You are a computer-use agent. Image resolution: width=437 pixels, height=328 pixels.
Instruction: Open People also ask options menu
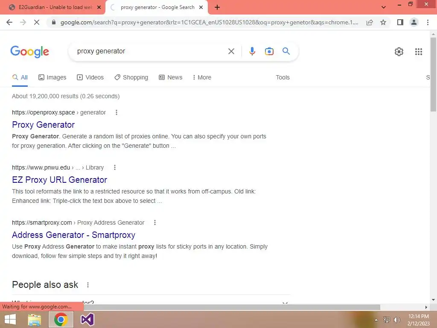88,285
